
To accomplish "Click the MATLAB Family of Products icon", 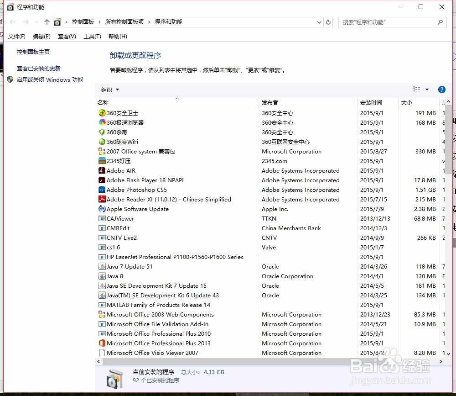I will click(x=102, y=305).
